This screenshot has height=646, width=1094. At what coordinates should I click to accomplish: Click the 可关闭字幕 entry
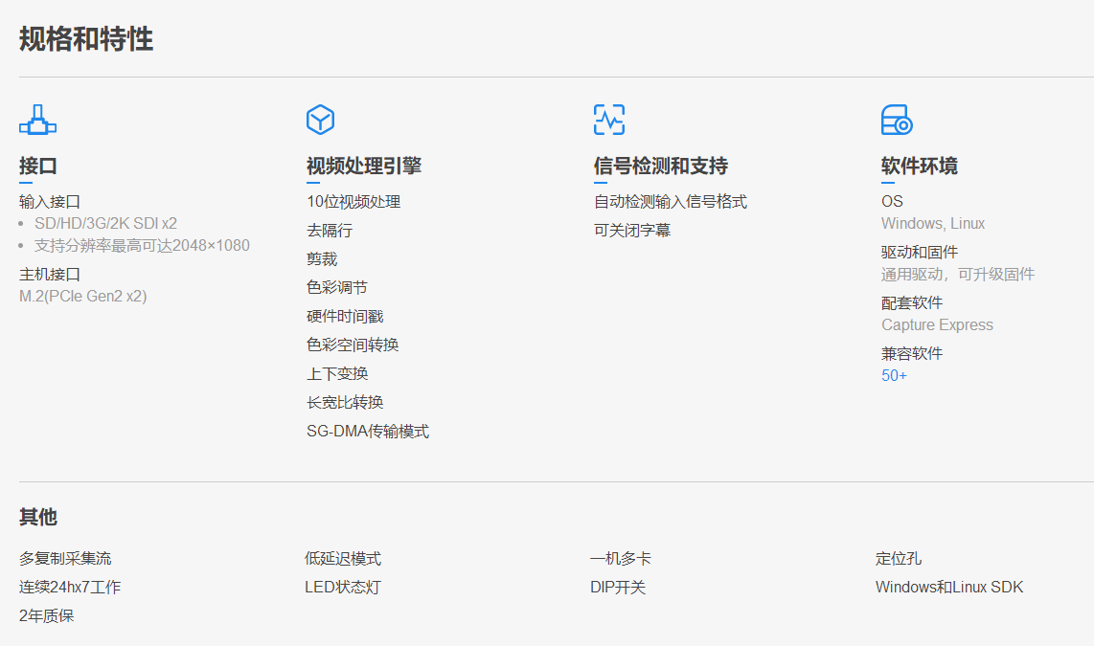[632, 230]
